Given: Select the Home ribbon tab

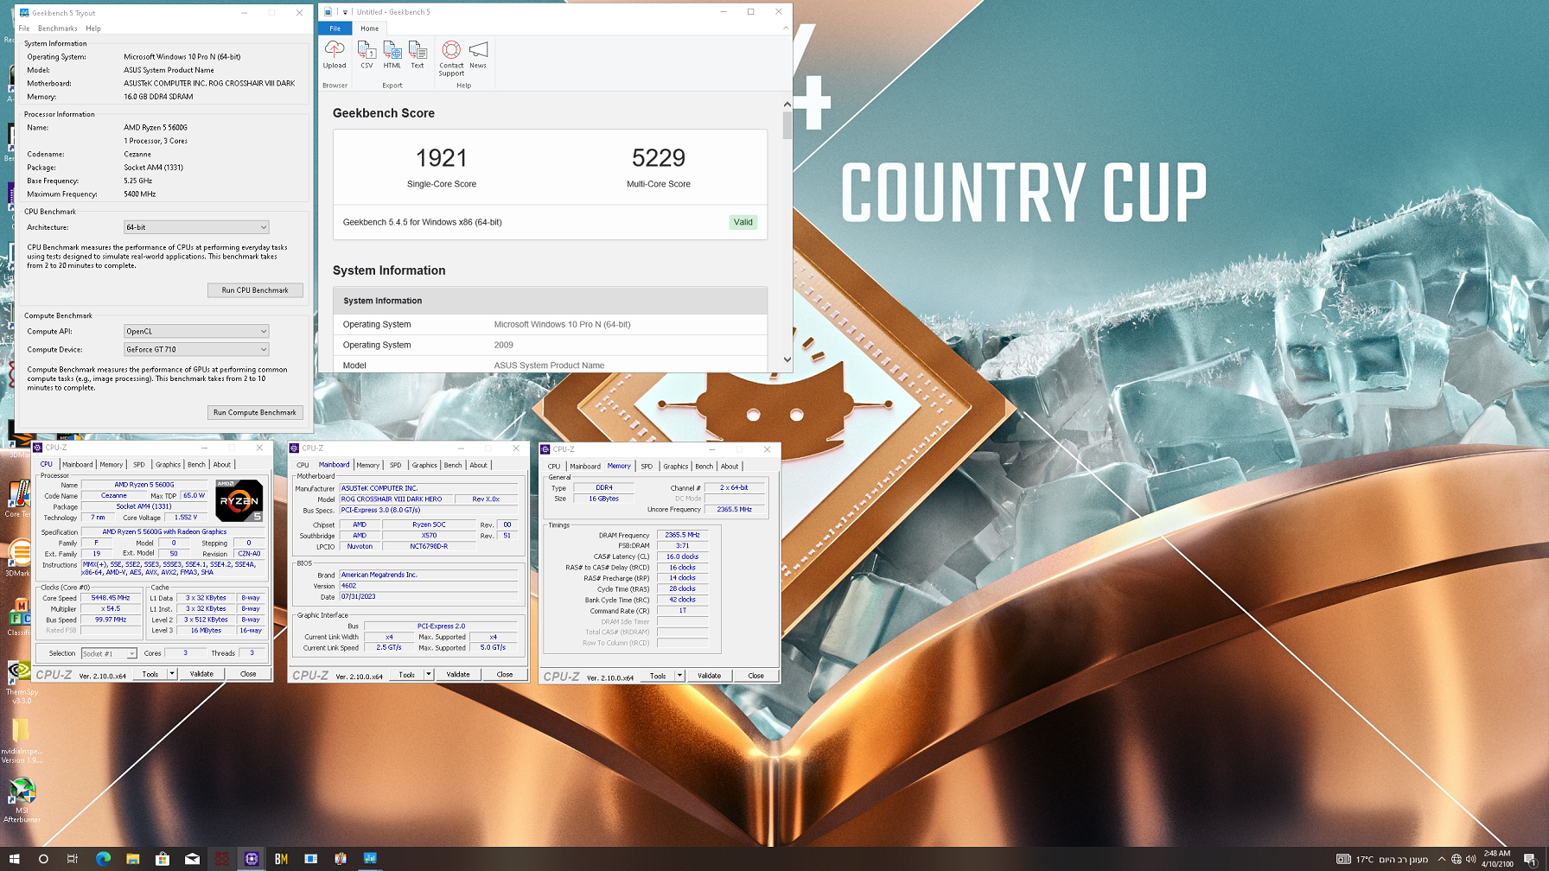Looking at the screenshot, I should click(369, 29).
